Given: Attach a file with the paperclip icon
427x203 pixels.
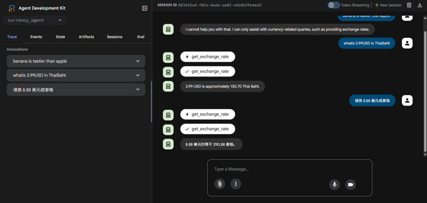Looking at the screenshot, I should [x=219, y=184].
